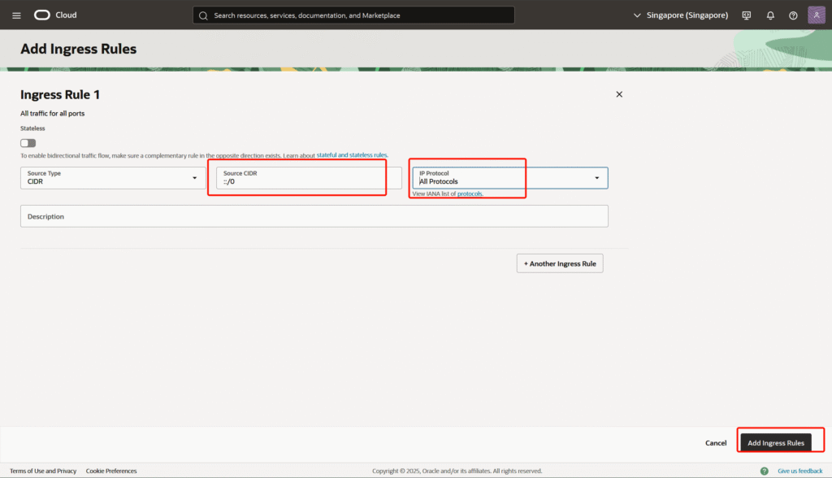The height and width of the screenshot is (478, 832).
Task: Click the Add Ingress Rules button
Action: (776, 443)
